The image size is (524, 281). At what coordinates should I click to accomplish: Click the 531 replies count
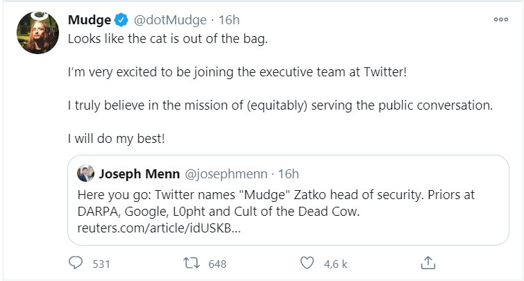click(102, 264)
